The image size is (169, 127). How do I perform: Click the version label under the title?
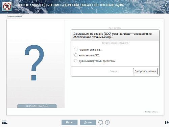(x=22, y=10)
